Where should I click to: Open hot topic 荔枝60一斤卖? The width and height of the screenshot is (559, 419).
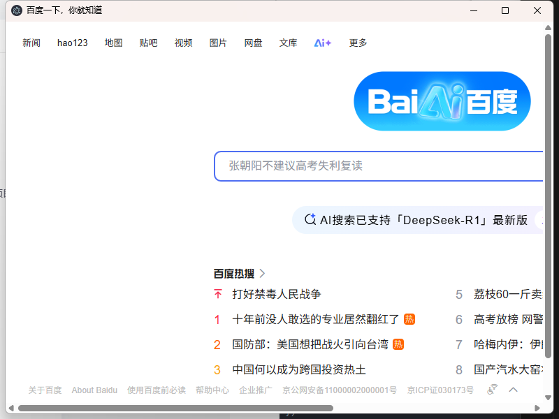508,294
